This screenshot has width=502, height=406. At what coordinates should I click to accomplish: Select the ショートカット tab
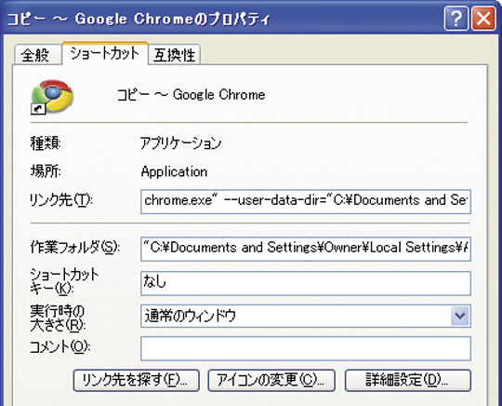pos(105,53)
